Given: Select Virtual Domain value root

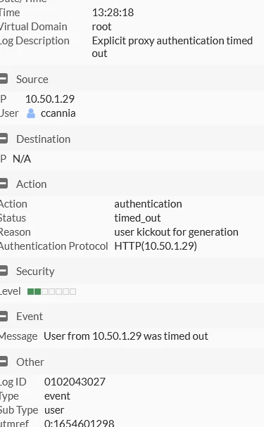Looking at the screenshot, I should coord(101,27).
